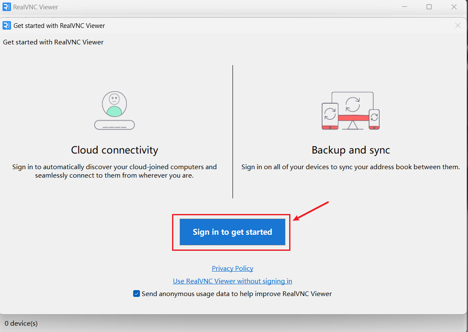Viewport: 468px width, 332px height.
Task: Choose Use RealVNC Viewer without signing in
Action: tap(233, 281)
